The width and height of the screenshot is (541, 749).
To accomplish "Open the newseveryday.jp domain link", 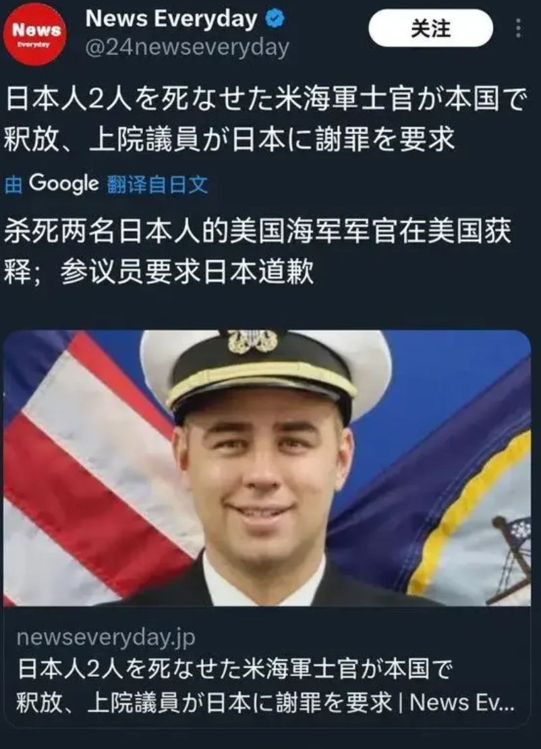I will point(106,637).
